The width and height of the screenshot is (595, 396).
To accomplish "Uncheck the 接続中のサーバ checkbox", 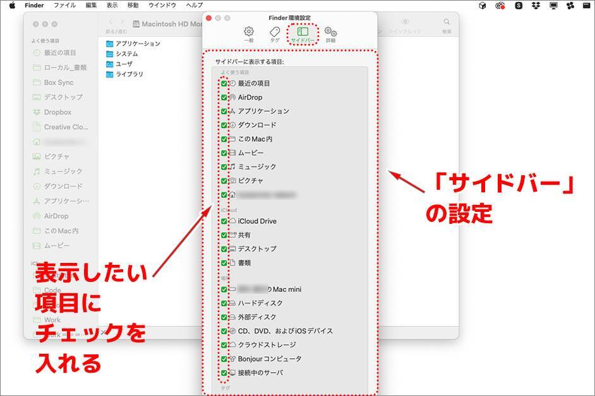I will (224, 373).
